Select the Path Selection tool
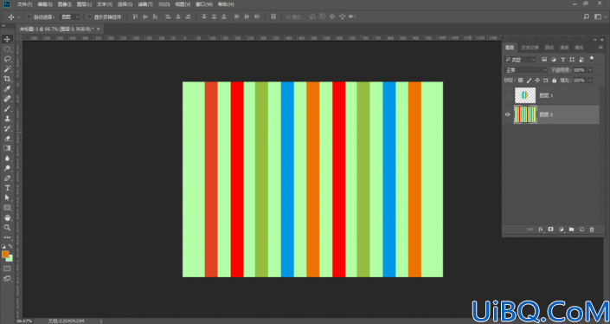Screen dimensions: 610x324 click(x=7, y=198)
